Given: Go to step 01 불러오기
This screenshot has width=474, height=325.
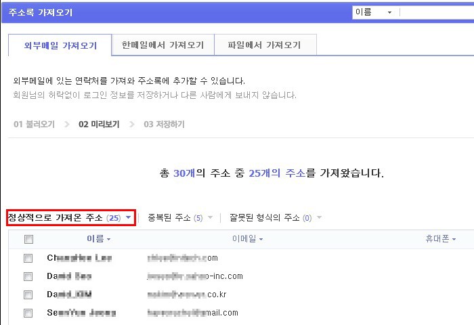Looking at the screenshot, I should coord(34,125).
